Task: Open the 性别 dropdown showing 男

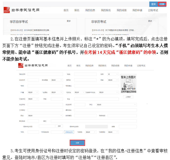Action: tap(113, 74)
